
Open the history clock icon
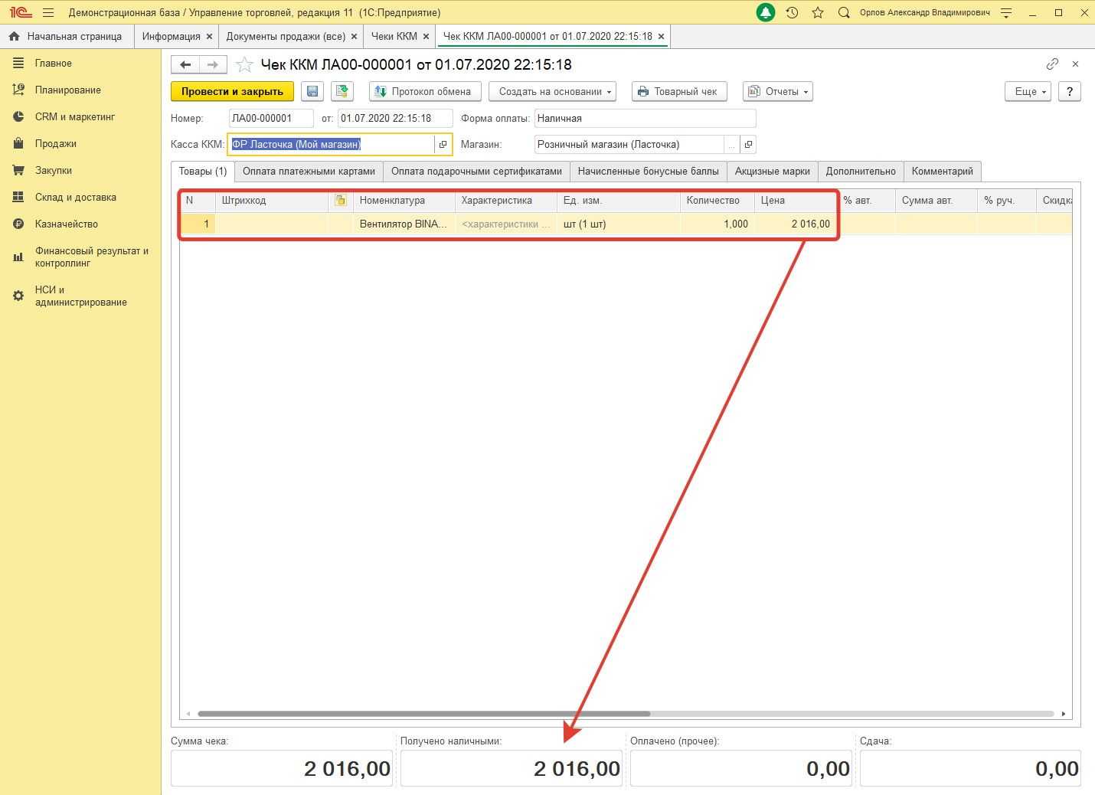tap(792, 12)
